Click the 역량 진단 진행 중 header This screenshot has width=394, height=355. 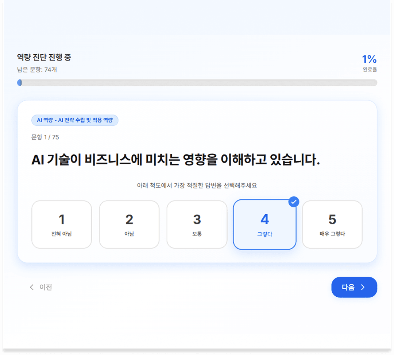click(43, 58)
